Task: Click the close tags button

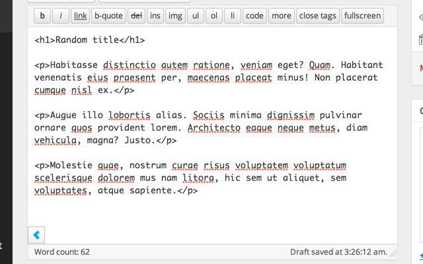Action: pos(317,16)
